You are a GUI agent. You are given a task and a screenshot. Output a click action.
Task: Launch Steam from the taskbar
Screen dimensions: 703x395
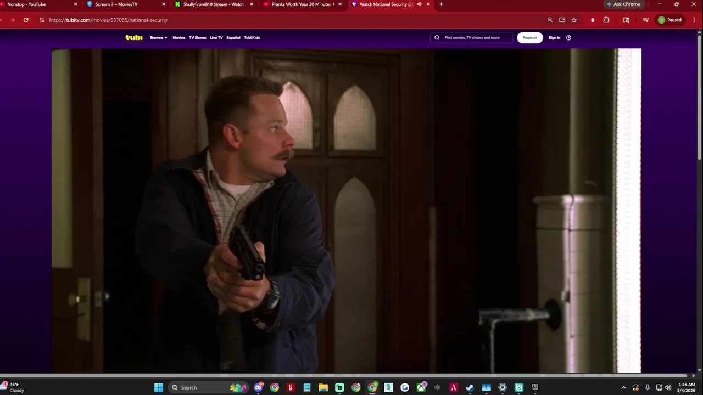tap(470, 387)
